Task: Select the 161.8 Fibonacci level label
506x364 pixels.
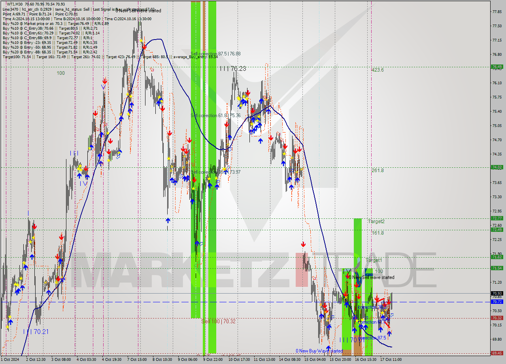Action: coord(378,233)
